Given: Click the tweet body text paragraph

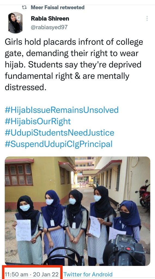Looking at the screenshot, I should click(x=74, y=65).
